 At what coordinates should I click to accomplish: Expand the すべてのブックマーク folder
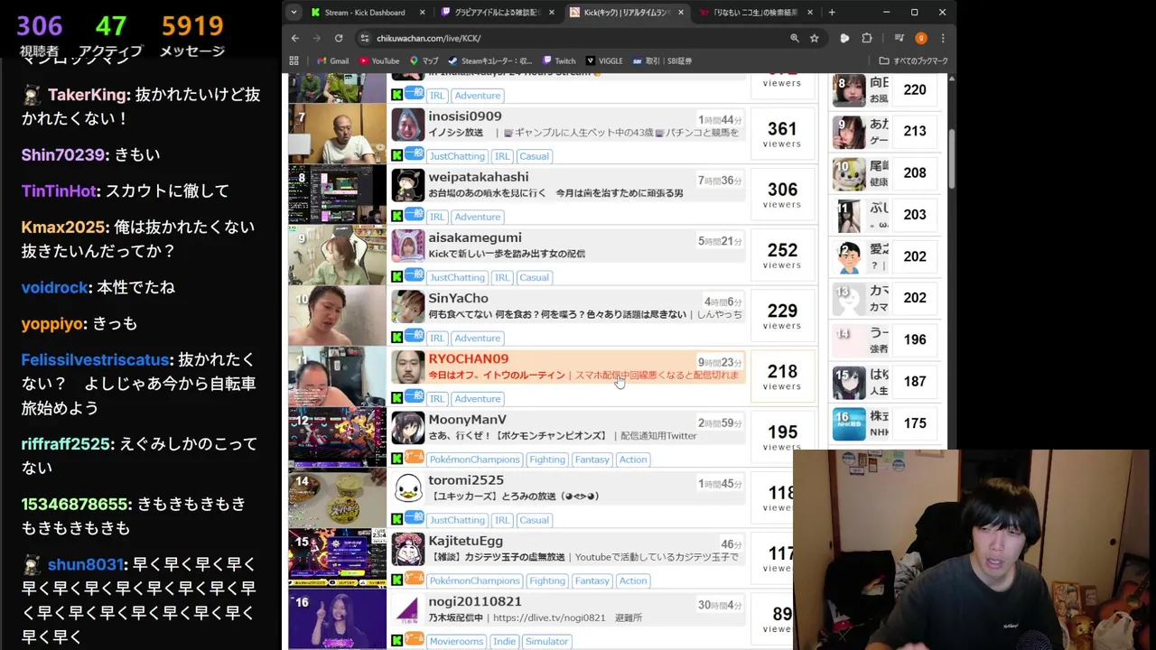[913, 60]
